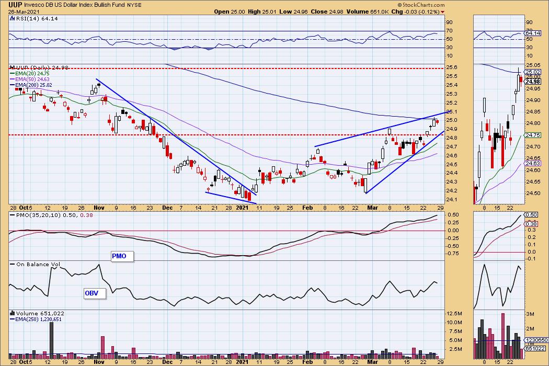The image size is (549, 366).
Task: Click the RSI(14) 64.14 indicator label
Action: (37, 19)
